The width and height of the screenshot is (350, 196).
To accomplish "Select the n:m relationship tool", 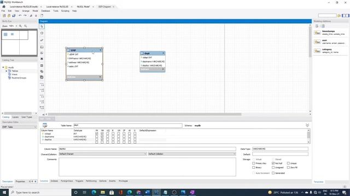I will pyautogui.click(x=42, y=108).
